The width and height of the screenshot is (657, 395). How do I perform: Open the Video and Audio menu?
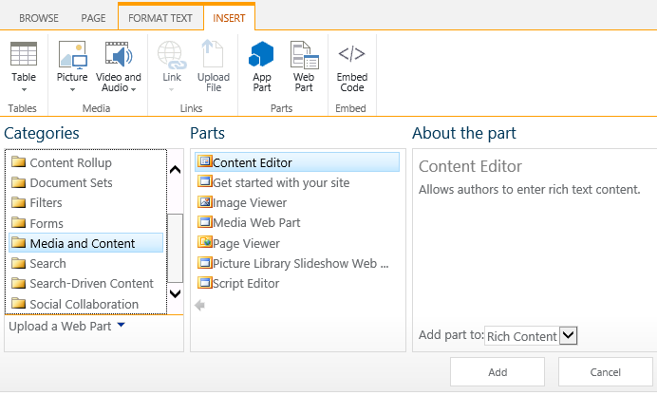click(x=119, y=66)
